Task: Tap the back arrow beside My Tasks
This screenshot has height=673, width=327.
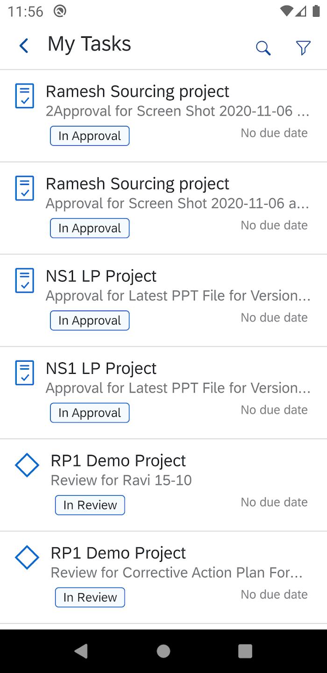Action: click(24, 46)
